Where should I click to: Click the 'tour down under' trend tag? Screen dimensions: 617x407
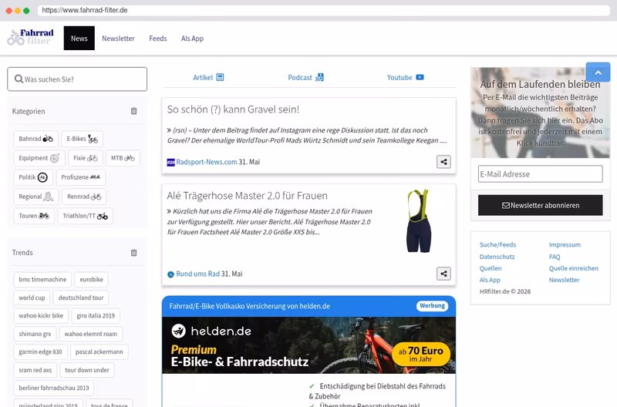tap(87, 370)
